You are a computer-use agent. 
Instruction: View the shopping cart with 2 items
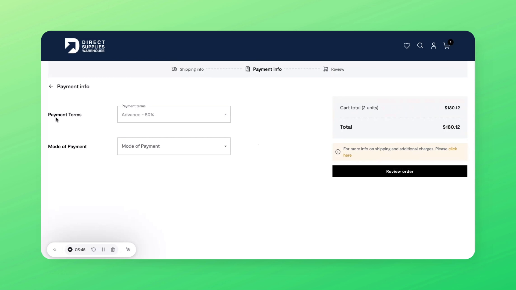click(x=446, y=46)
